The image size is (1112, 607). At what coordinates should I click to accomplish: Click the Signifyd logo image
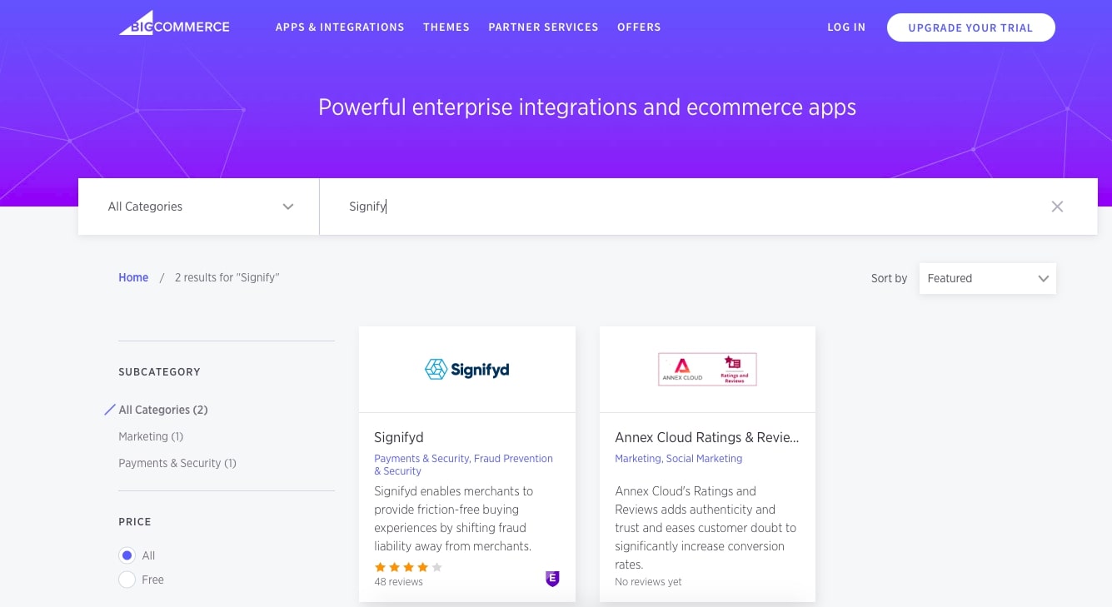coord(466,370)
